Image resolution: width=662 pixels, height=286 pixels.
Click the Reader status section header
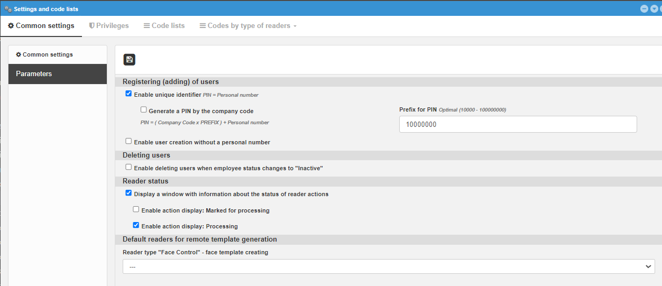(389, 181)
